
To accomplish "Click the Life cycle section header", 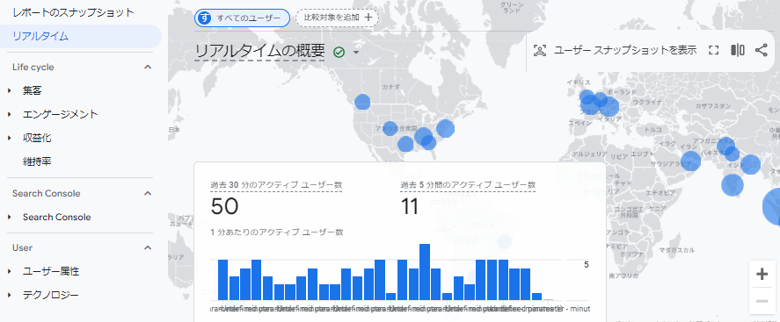I will point(33,67).
